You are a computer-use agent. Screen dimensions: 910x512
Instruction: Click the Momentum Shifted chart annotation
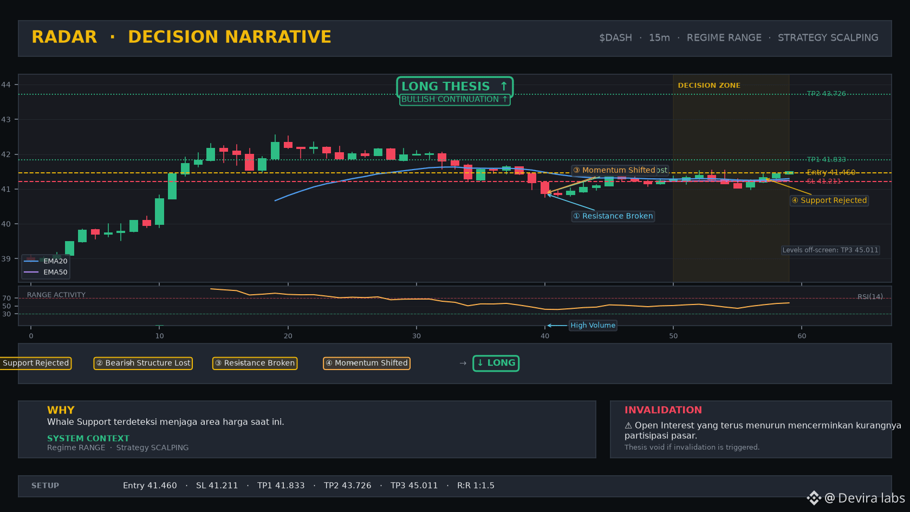click(620, 170)
